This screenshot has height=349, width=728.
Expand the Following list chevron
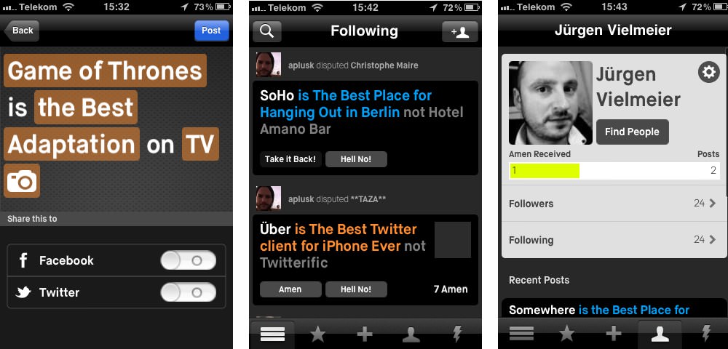pyautogui.click(x=713, y=240)
